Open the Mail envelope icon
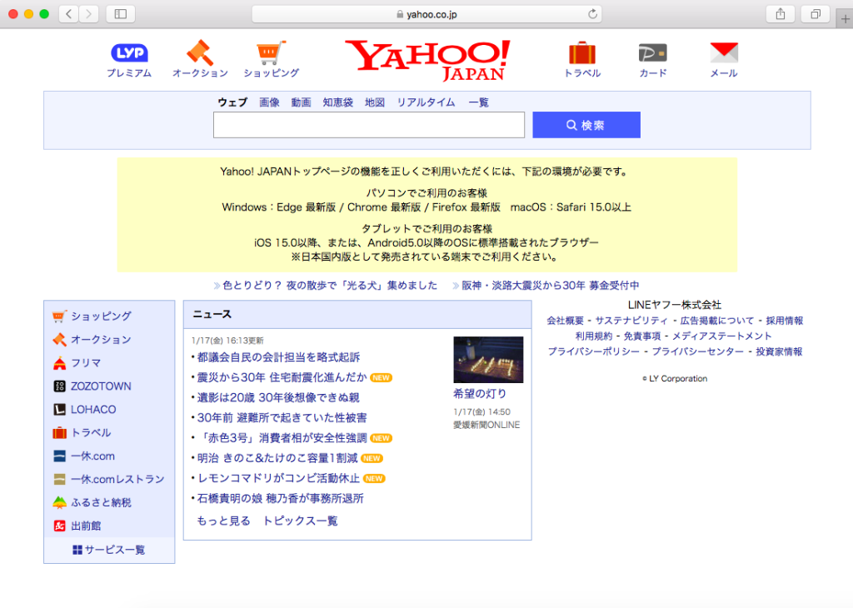This screenshot has height=608, width=853. 724,52
